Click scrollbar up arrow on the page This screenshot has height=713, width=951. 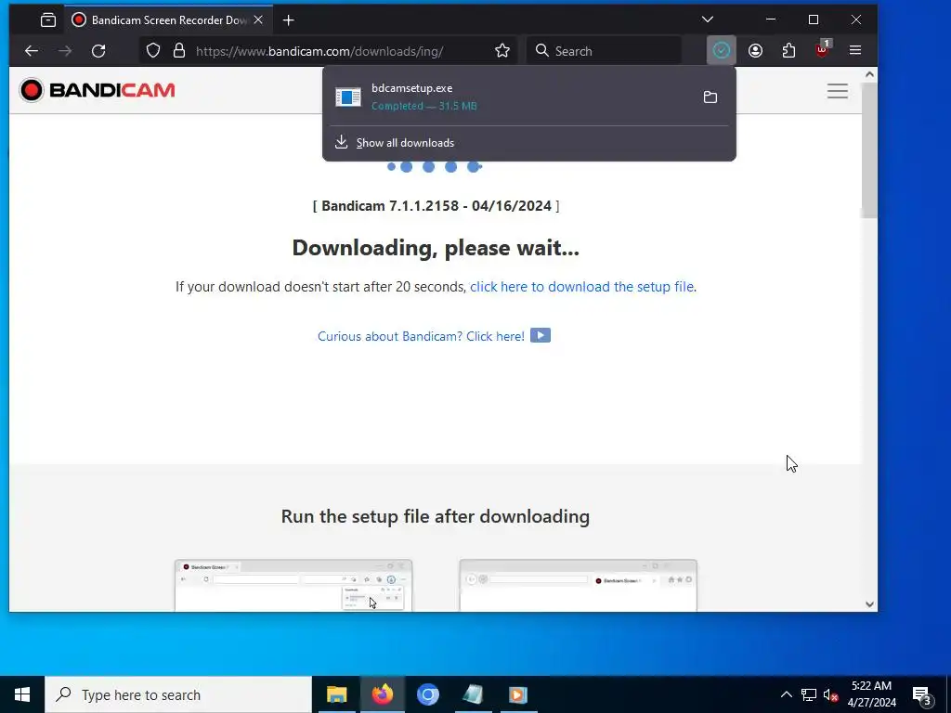pos(869,74)
